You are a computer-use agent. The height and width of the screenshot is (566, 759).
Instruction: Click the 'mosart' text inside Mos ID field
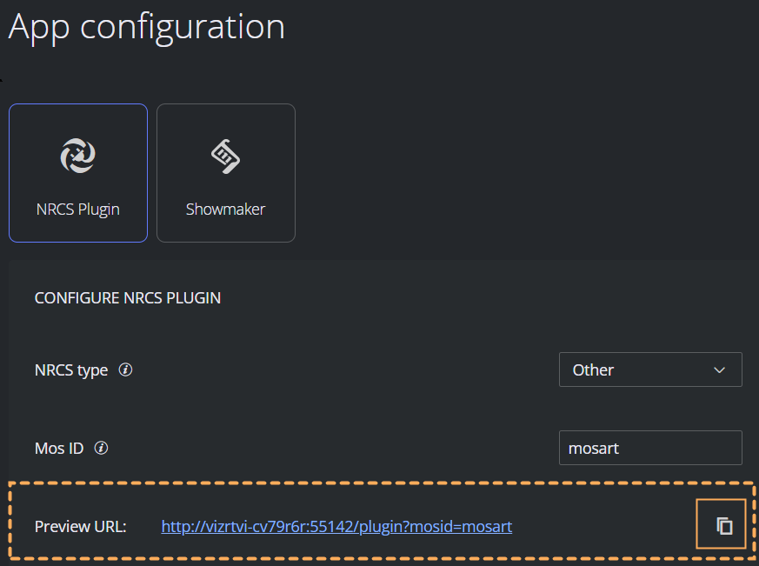pyautogui.click(x=594, y=449)
